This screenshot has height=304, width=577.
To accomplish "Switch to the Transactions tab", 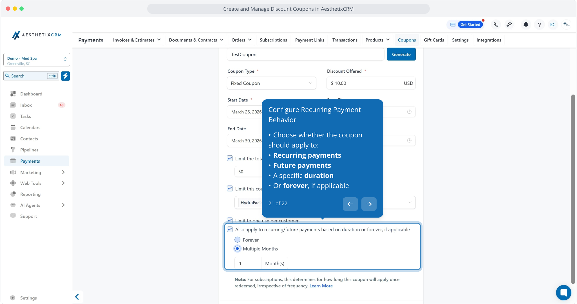I will [345, 40].
